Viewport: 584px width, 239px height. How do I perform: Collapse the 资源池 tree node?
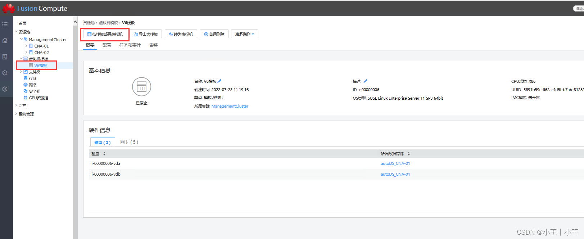[x=16, y=32]
